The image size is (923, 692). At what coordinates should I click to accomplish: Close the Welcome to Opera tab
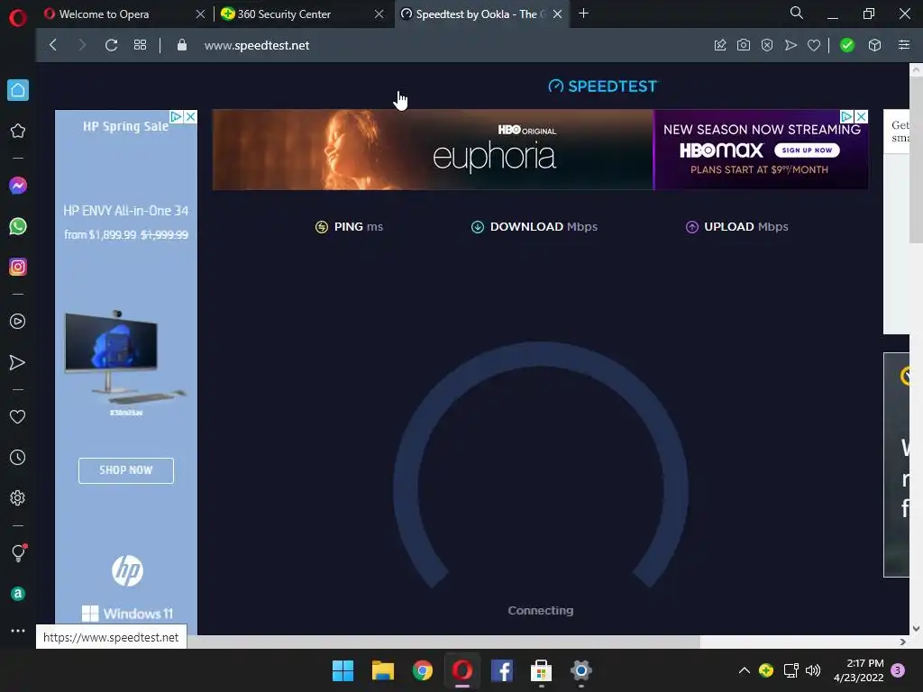click(200, 14)
